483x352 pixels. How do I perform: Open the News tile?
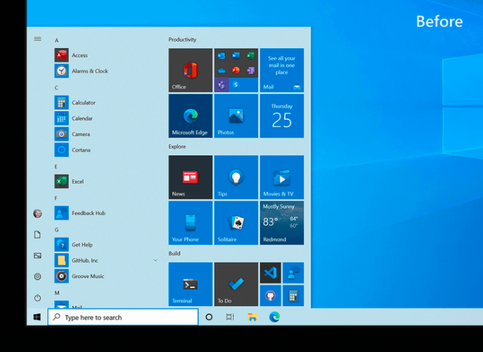pos(190,177)
